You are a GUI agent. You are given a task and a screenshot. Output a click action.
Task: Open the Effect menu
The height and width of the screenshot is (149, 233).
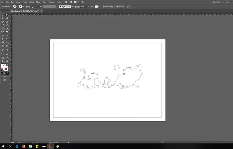[38, 2]
